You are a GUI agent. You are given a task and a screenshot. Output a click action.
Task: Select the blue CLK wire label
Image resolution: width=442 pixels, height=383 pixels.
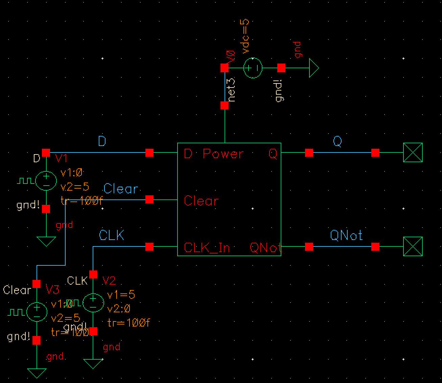(112, 235)
